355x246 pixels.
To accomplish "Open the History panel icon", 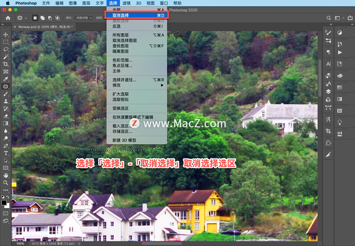I will 340,44.
